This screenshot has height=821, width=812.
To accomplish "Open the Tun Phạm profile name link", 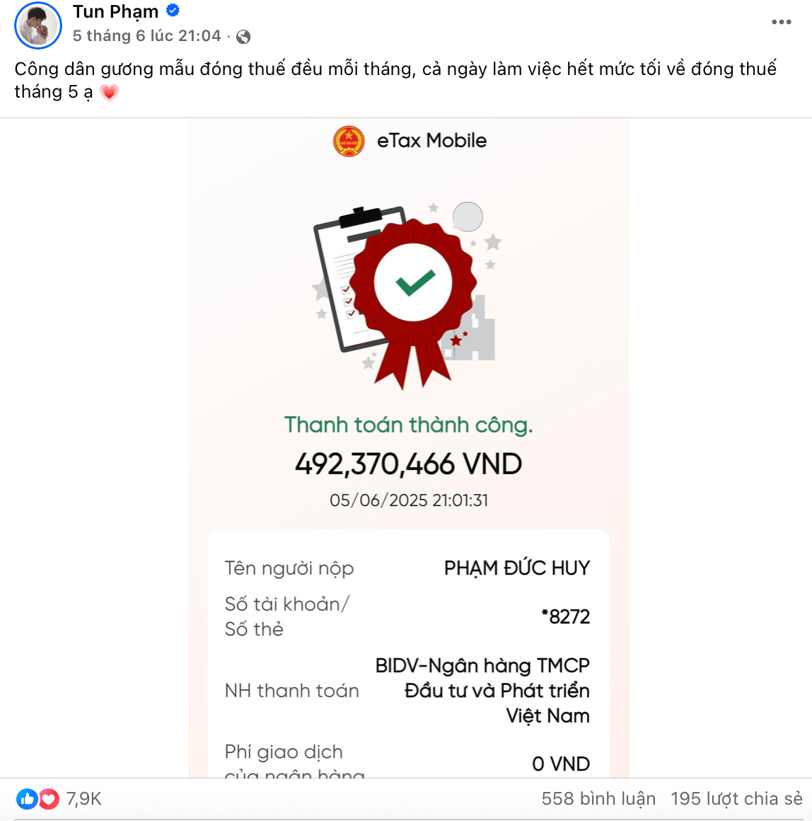I will pos(115,11).
